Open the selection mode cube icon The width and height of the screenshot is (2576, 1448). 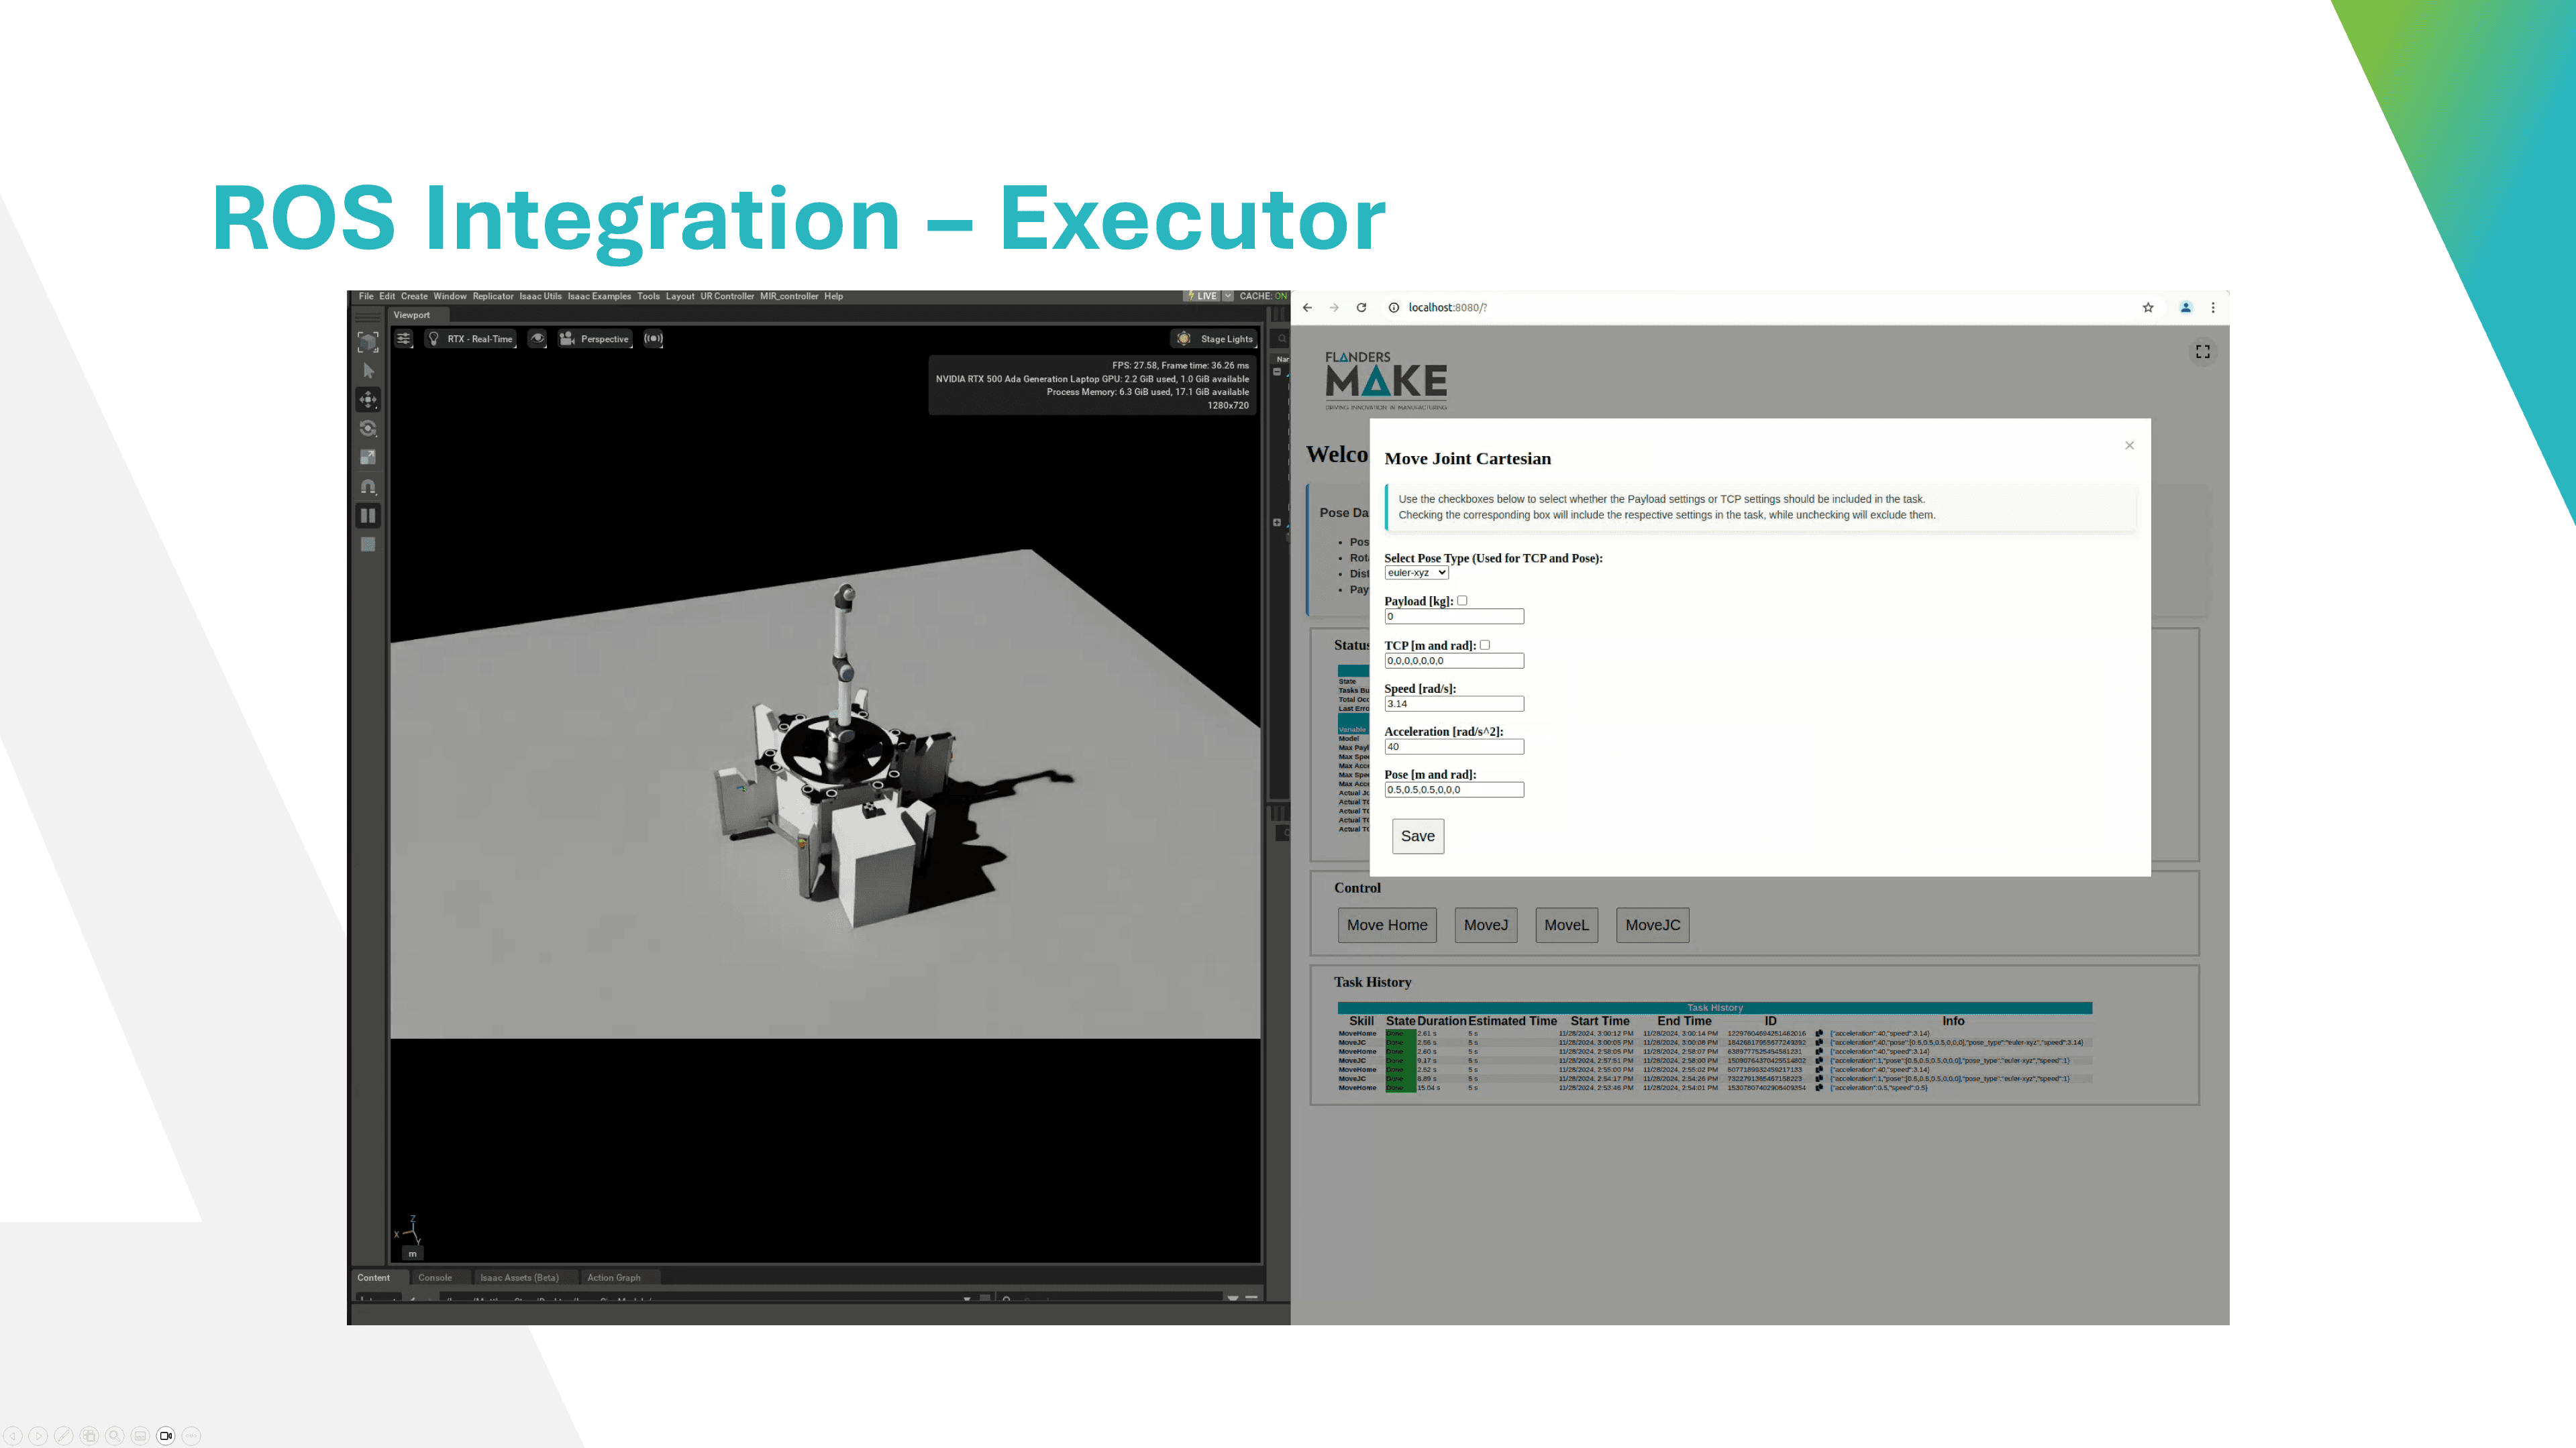click(x=368, y=342)
